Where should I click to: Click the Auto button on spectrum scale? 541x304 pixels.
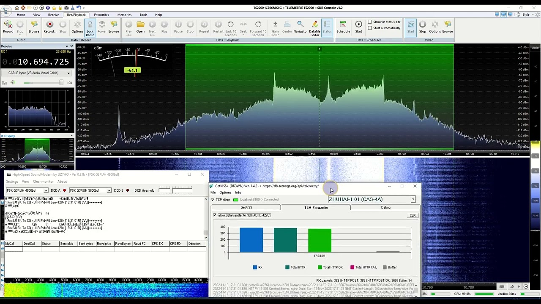[x=535, y=48]
